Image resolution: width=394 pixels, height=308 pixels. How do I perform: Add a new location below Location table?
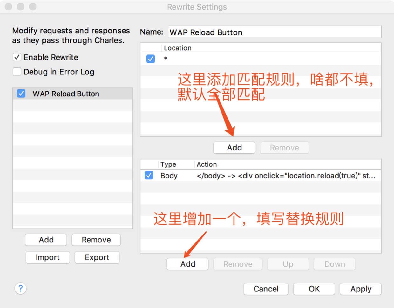[234, 148]
